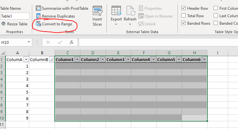Expand the Name Box dropdown arrow
Screen dimensions: 238x129
(29, 42)
